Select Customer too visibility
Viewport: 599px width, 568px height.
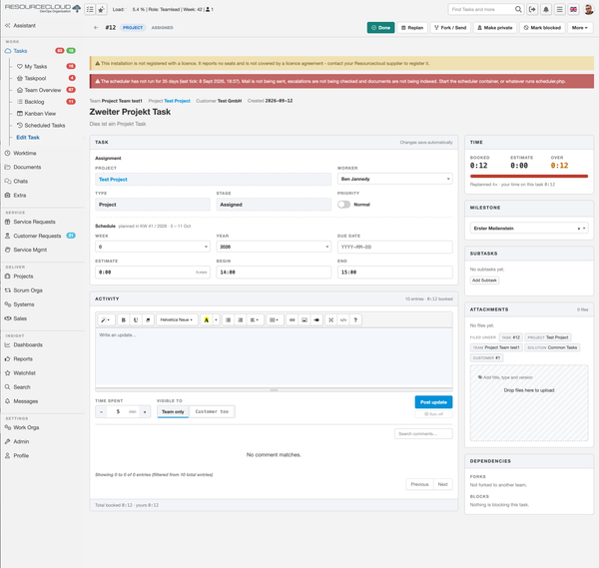click(x=212, y=411)
